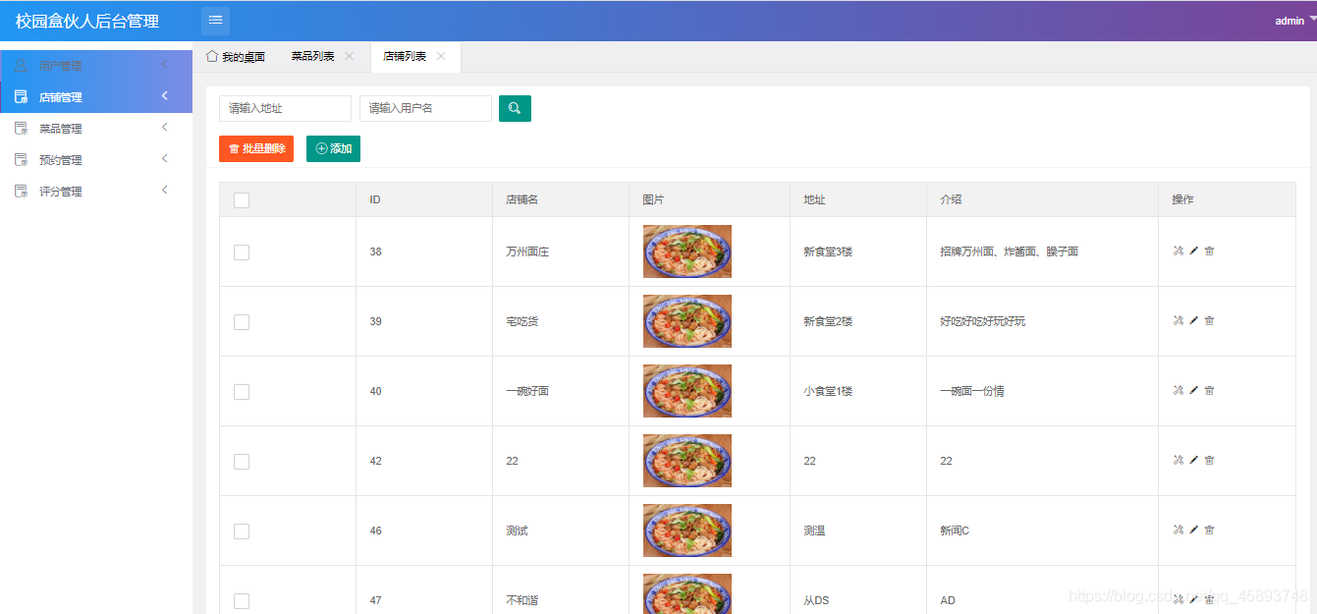Check the checkbox for 万州面庄 row

pos(241,251)
